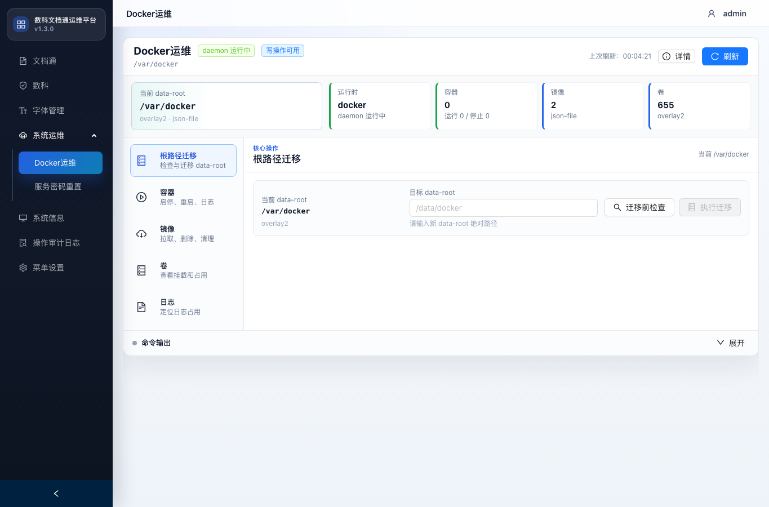Image resolution: width=769 pixels, height=507 pixels.
Task: Open 服务密码重置 submenu item
Action: click(x=60, y=186)
